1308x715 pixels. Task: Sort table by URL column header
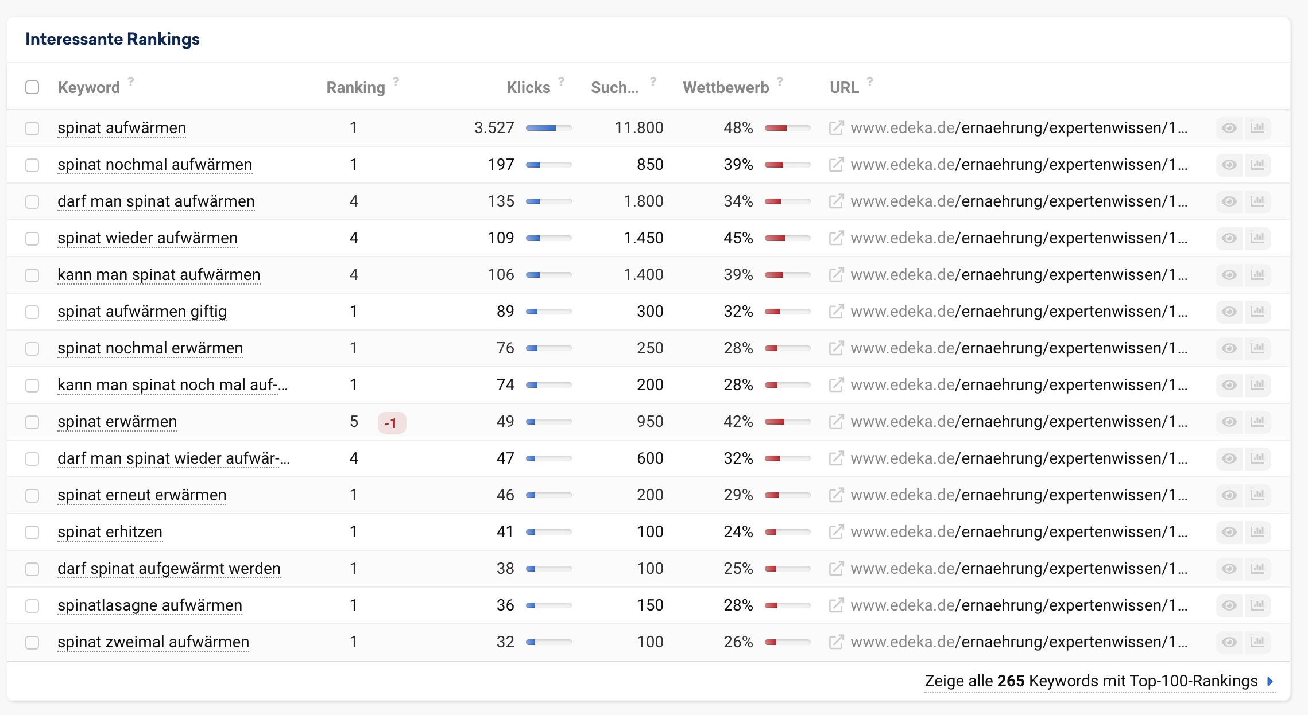tap(844, 88)
